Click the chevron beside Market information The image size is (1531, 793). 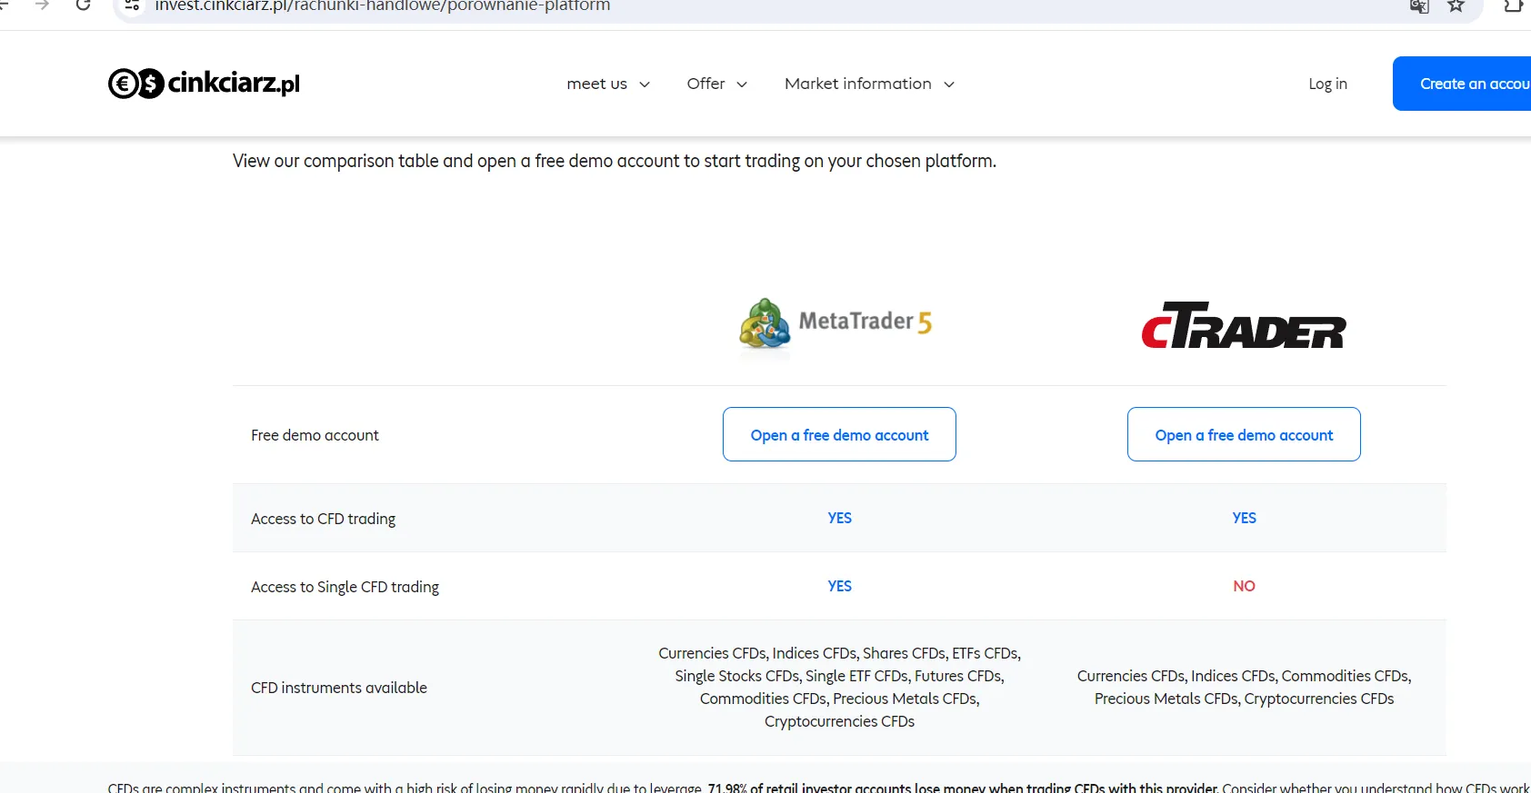[949, 84]
